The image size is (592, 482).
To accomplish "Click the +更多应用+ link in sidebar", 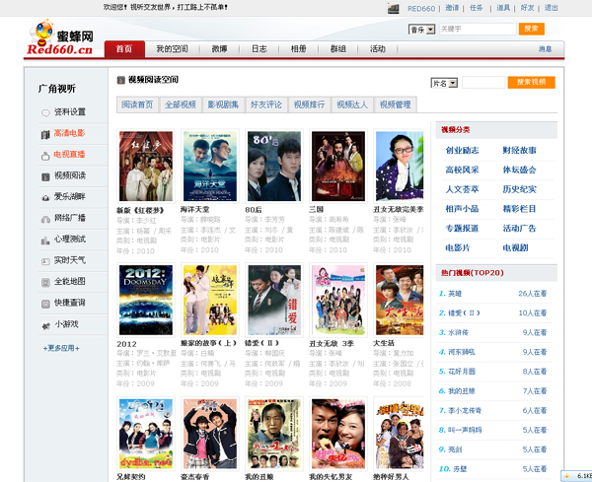I will tap(61, 348).
